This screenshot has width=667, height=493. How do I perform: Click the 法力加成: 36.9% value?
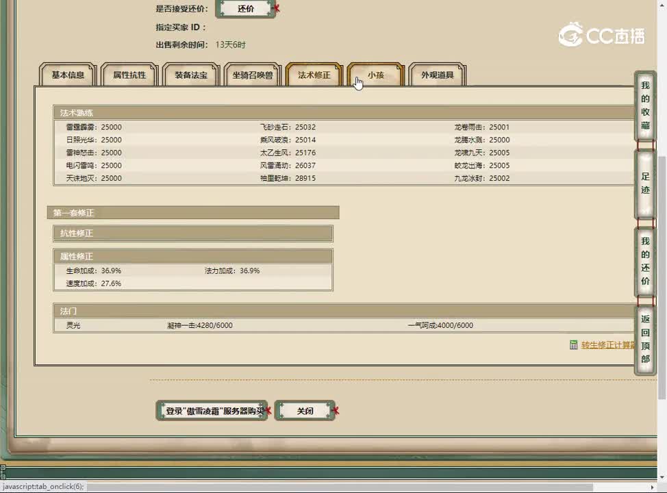(232, 270)
